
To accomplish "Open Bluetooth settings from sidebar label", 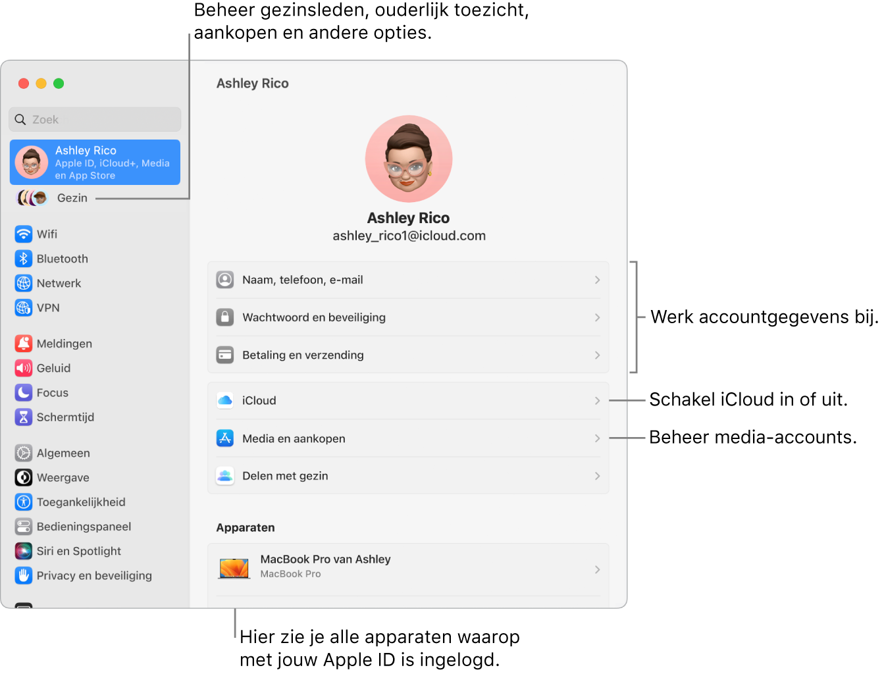I will pos(63,259).
